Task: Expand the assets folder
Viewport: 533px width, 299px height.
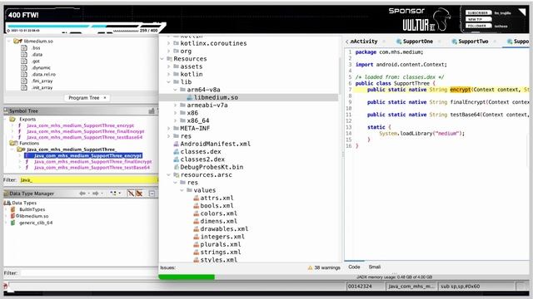Action: [x=168, y=66]
